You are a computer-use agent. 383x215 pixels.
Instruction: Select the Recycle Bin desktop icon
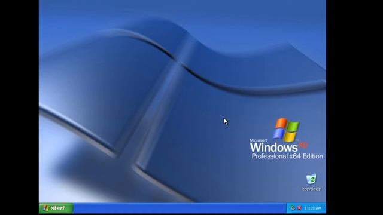tap(311, 182)
